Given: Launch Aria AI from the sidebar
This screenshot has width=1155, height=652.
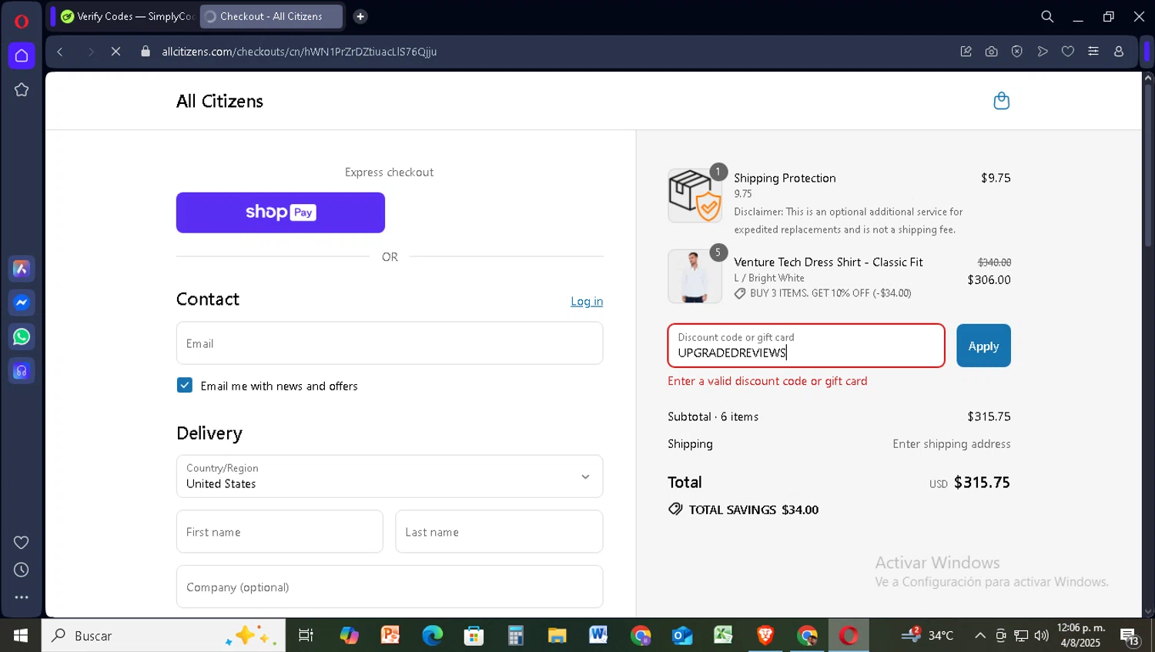Looking at the screenshot, I should pyautogui.click(x=22, y=269).
